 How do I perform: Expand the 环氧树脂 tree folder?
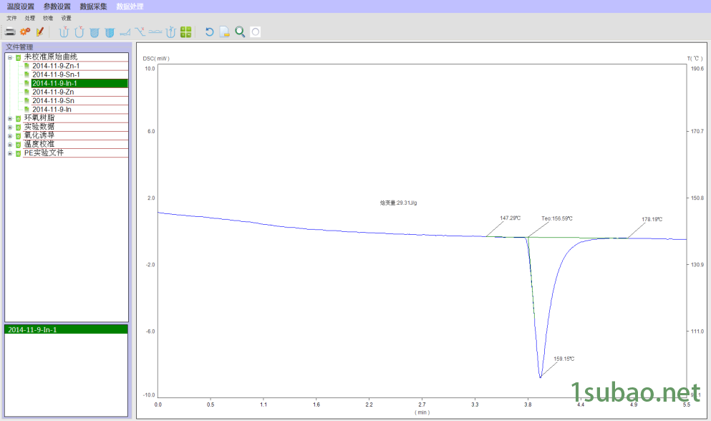(x=10, y=118)
